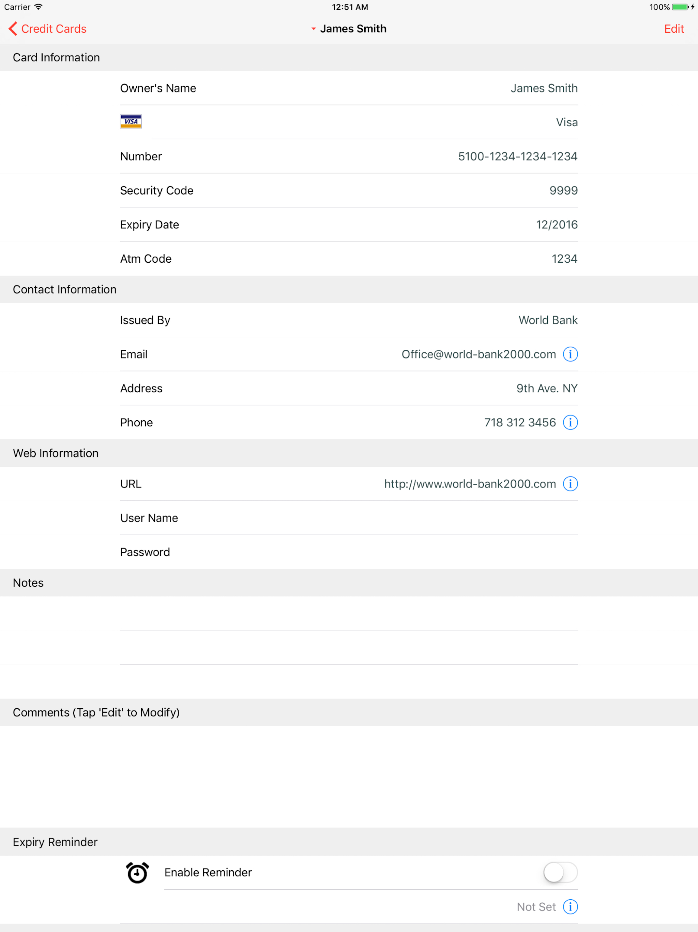The image size is (698, 932).
Task: Open the world-bank2000.com website URL
Action: [470, 484]
